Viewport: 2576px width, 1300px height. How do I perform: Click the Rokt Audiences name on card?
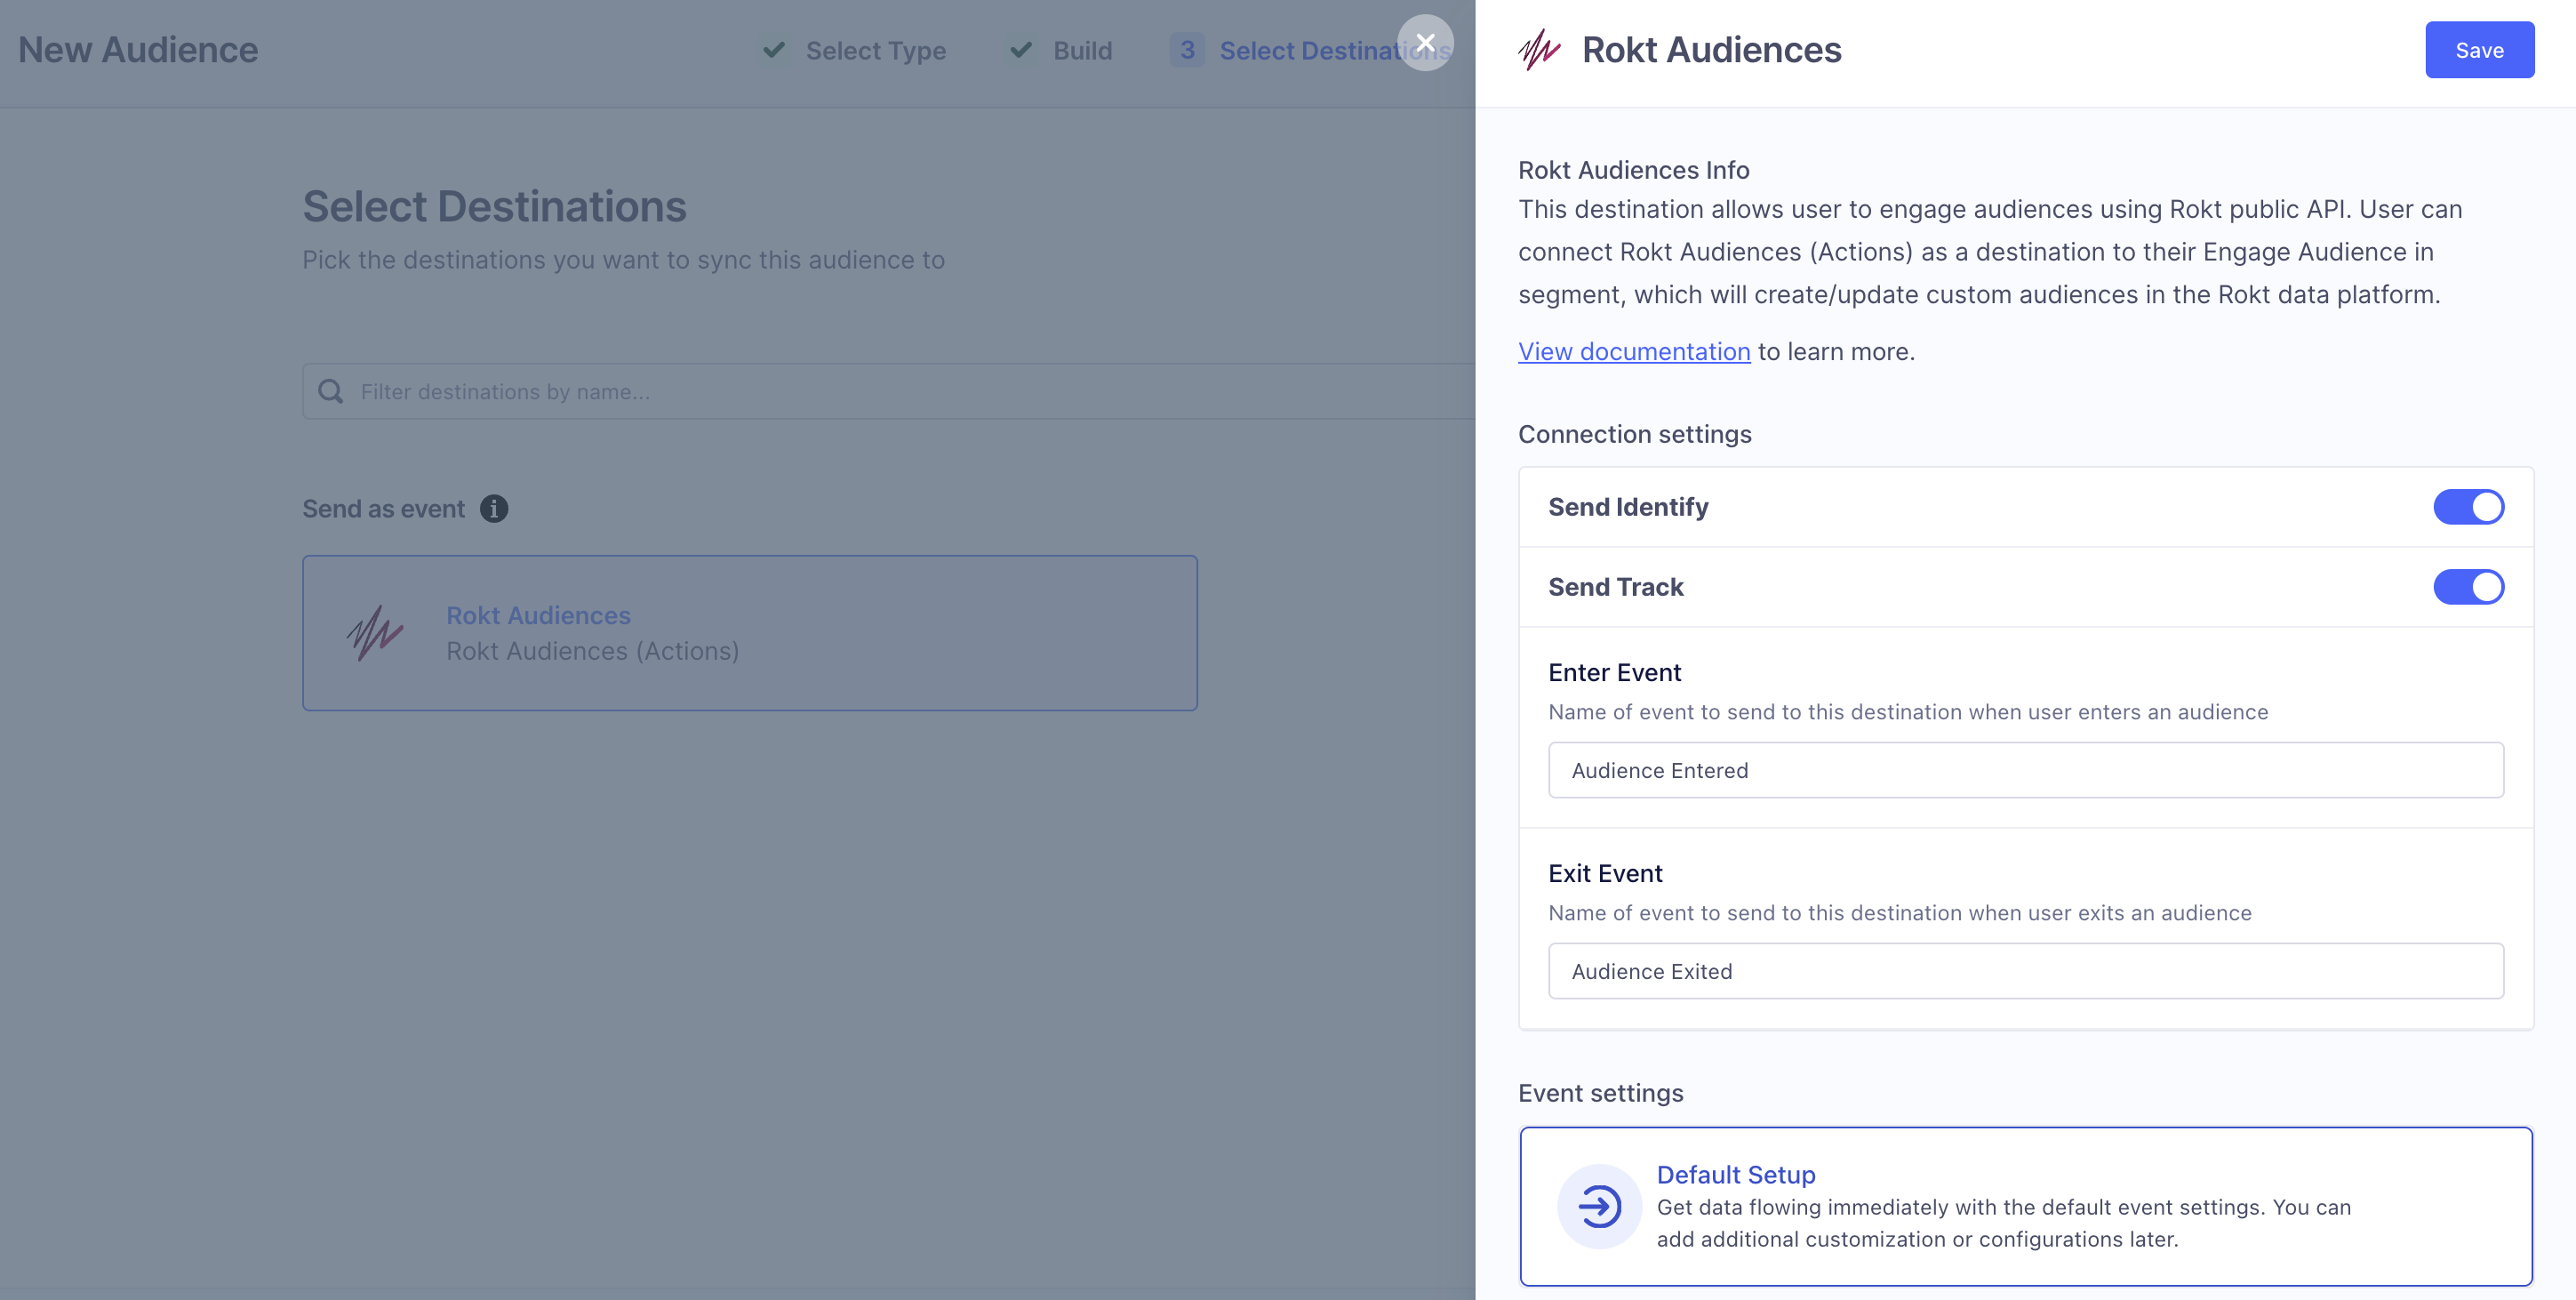click(538, 615)
